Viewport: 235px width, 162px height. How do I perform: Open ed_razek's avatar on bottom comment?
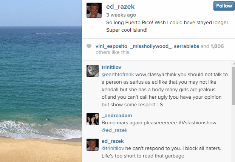(93, 145)
